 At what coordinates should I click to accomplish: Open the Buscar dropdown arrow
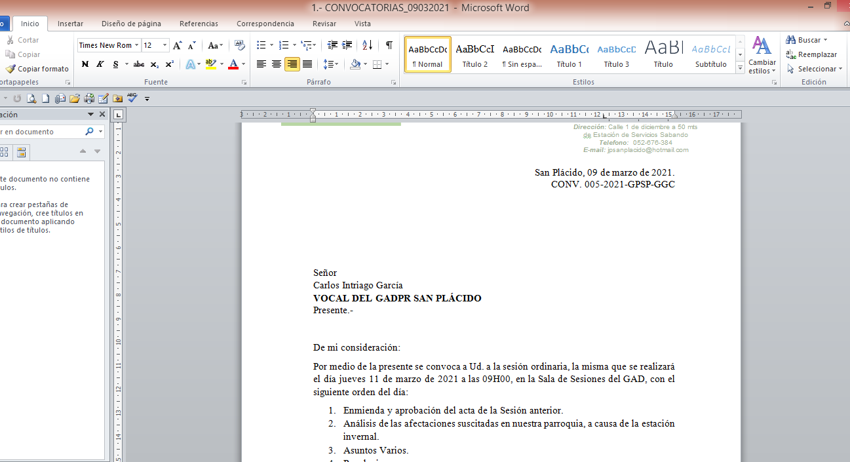click(825, 40)
